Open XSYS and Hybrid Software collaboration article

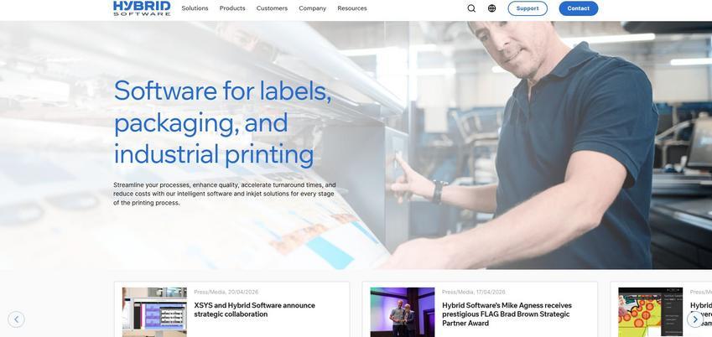point(254,309)
